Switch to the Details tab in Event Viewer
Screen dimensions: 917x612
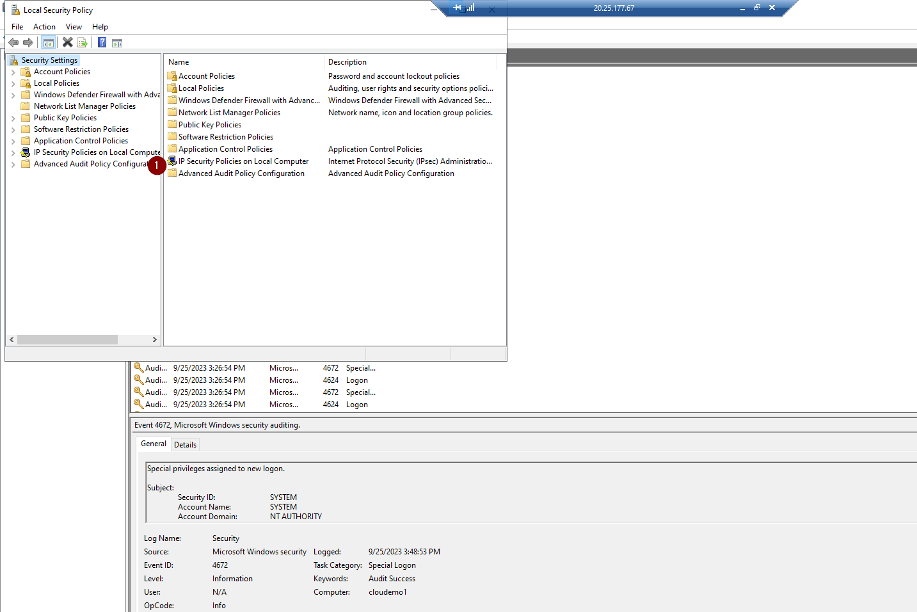[x=185, y=445]
